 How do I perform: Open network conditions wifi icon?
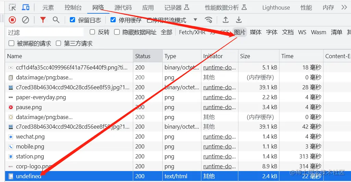(209, 20)
